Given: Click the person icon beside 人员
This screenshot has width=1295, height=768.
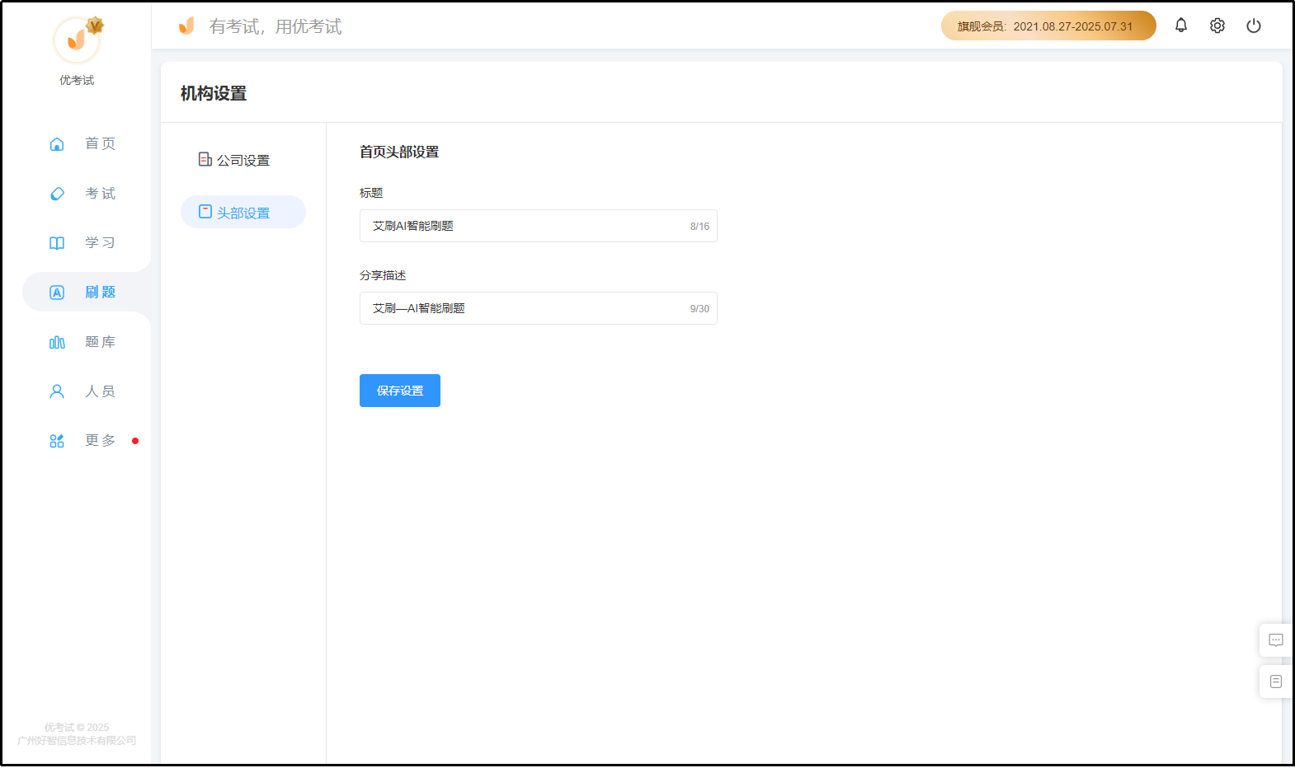Looking at the screenshot, I should click(57, 391).
